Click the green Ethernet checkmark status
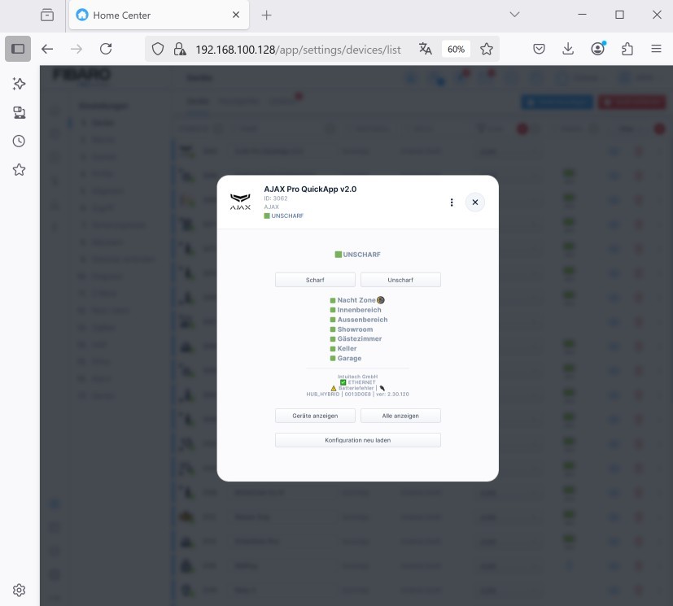 click(x=343, y=382)
